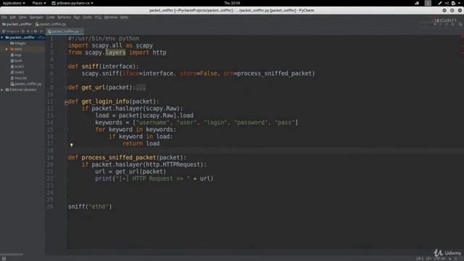The height and width of the screenshot is (261, 464).
Task: Click the print HTTP Request line
Action: coord(154,179)
